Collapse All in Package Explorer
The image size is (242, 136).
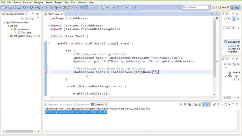pyautogui.click(x=23, y=19)
